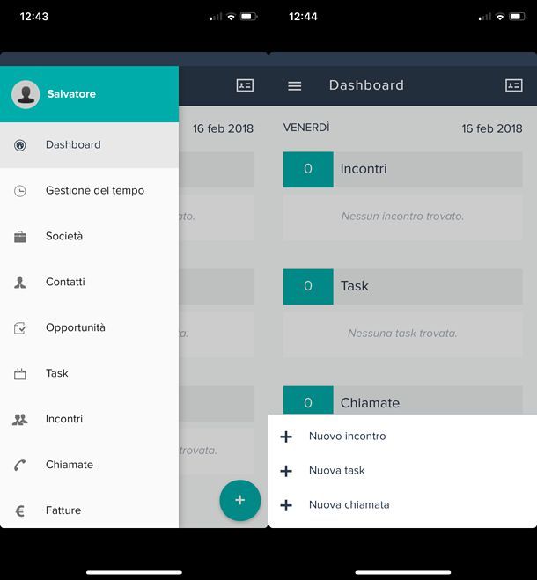Click the euro icon beside Fatture
This screenshot has height=580, width=537.
[20, 511]
